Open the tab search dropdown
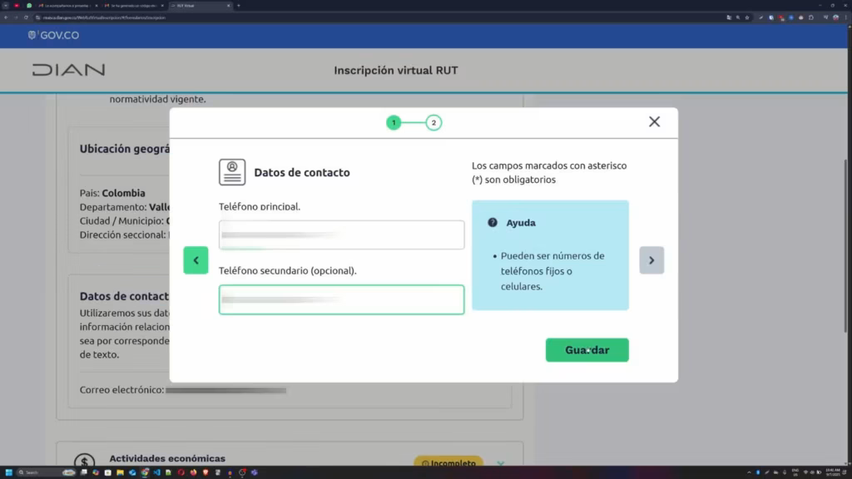The image size is (852, 479). pyautogui.click(x=6, y=6)
